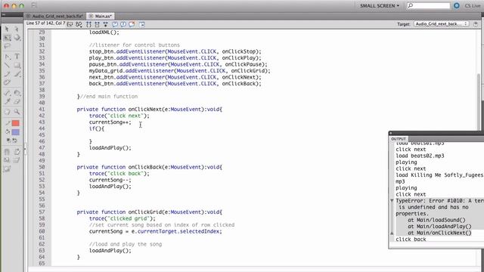Click the '//load and play the song' comment
484x272 pixels.
(126, 244)
